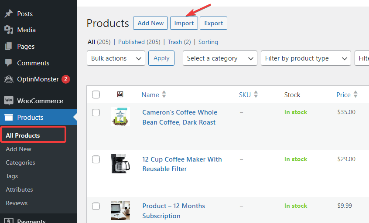Click the Price column header
The width and height of the screenshot is (369, 223).
tap(343, 95)
